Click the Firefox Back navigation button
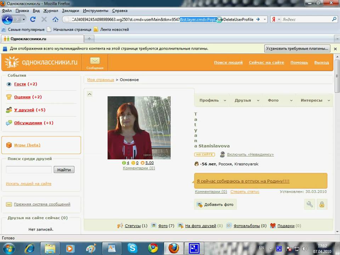The height and width of the screenshot is (255, 340). coord(7,19)
